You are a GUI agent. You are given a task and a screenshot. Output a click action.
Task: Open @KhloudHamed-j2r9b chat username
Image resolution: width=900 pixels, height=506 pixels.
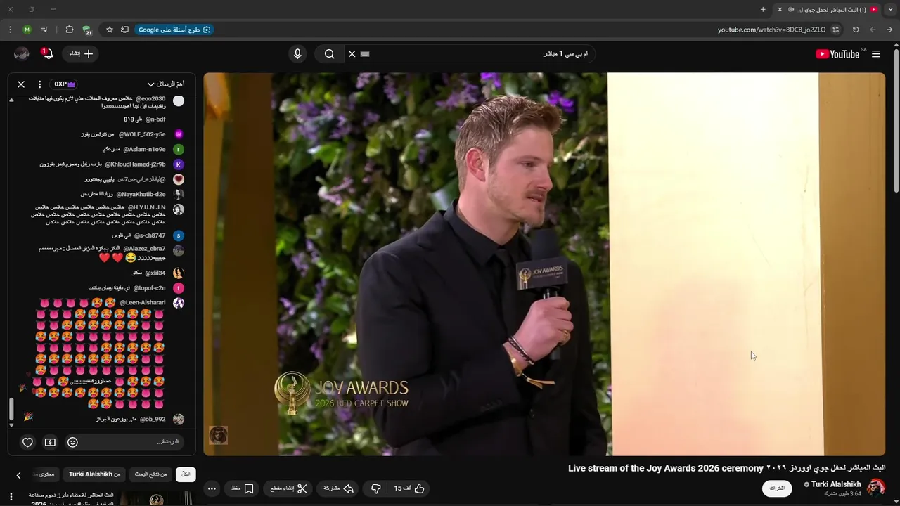[135, 164]
